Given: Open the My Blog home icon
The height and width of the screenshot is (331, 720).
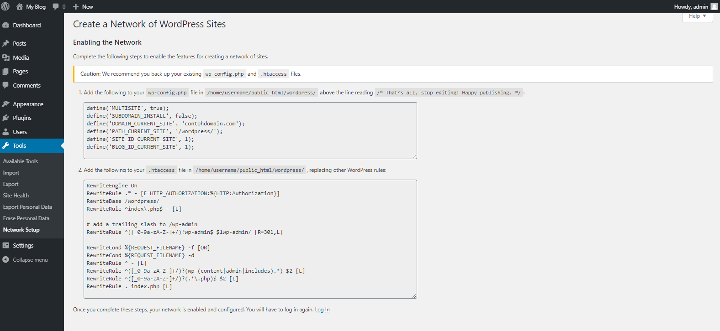Looking at the screenshot, I should point(20,6).
